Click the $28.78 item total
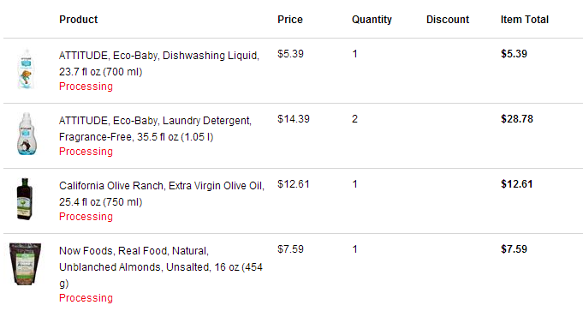The height and width of the screenshot is (311, 583). [517, 119]
